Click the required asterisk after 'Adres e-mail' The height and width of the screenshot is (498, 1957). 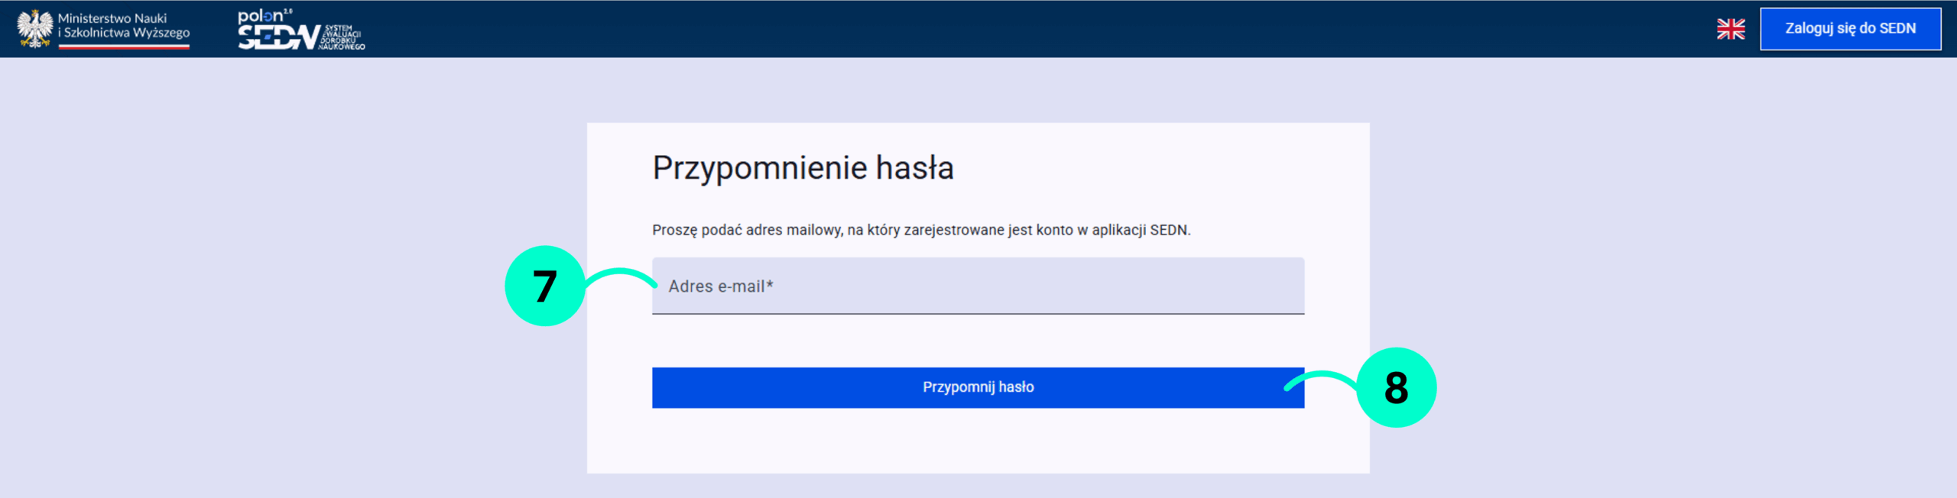[770, 284]
